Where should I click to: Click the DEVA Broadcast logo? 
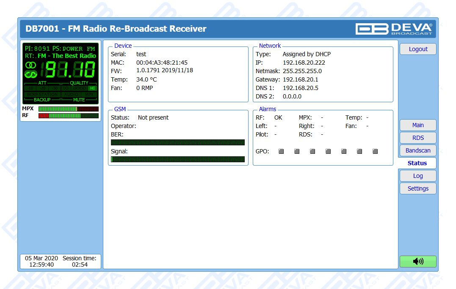coord(394,29)
